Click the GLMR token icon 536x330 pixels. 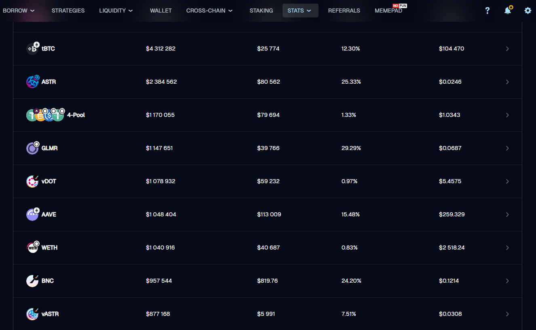[x=33, y=148]
